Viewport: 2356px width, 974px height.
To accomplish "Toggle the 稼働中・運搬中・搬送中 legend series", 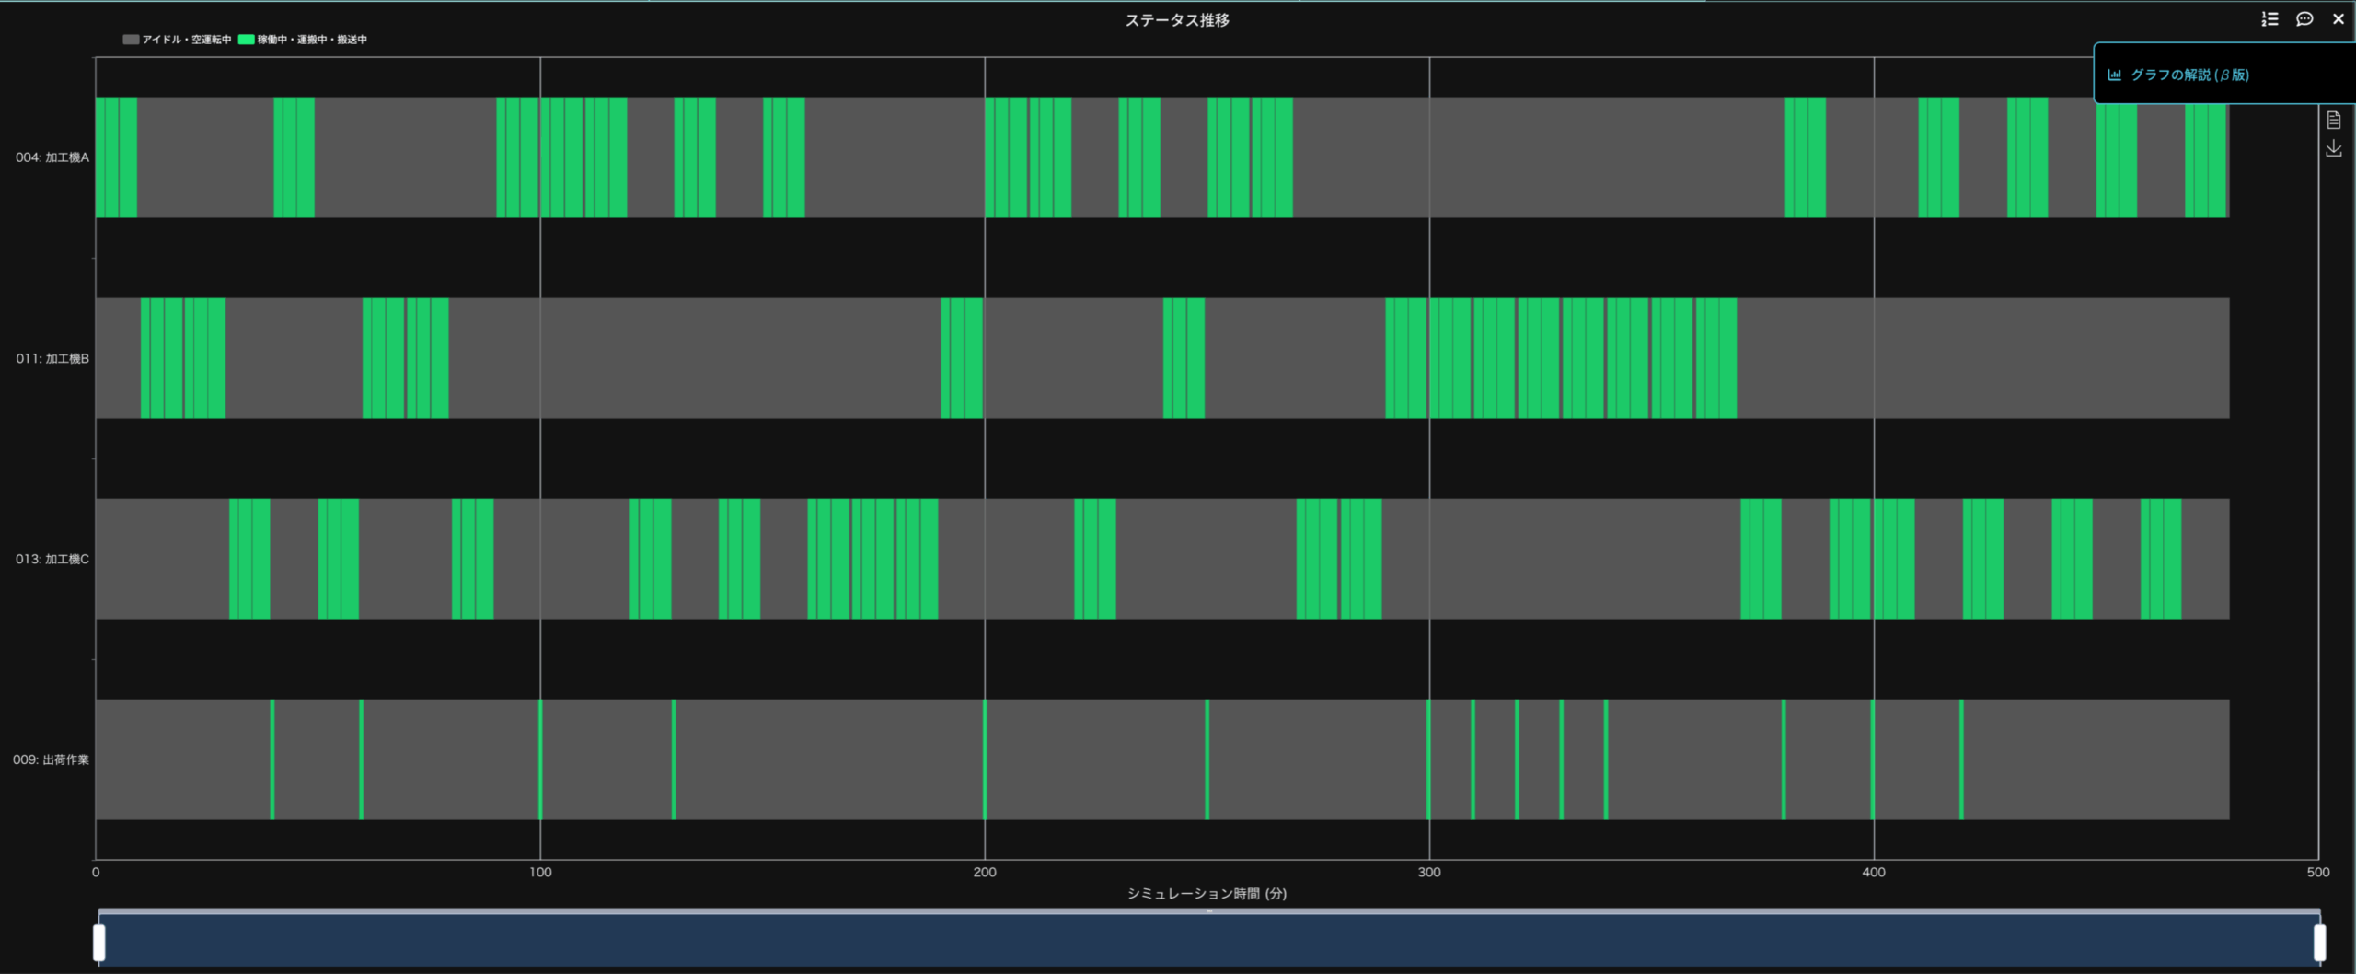I will coord(303,40).
